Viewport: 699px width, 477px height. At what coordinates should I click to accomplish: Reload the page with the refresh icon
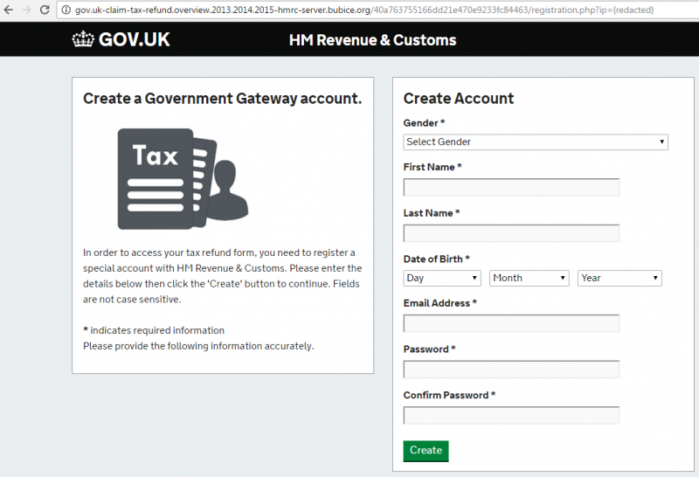(45, 10)
